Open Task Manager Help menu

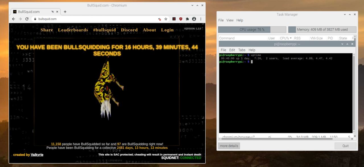(240, 20)
